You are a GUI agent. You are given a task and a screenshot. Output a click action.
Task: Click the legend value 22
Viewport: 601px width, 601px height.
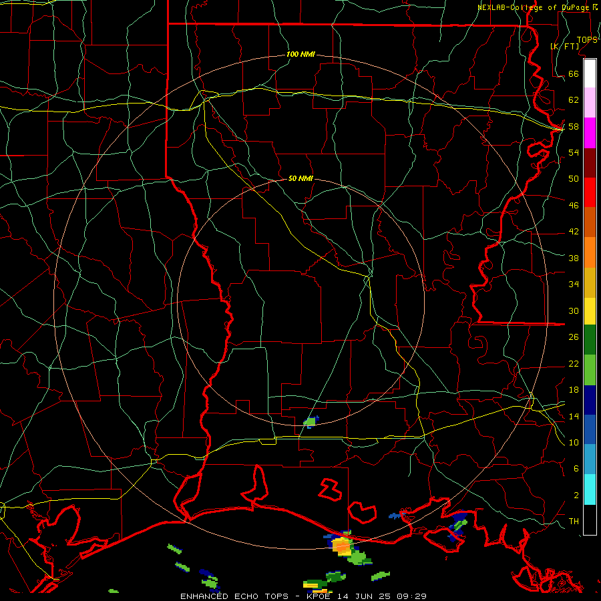pyautogui.click(x=574, y=363)
